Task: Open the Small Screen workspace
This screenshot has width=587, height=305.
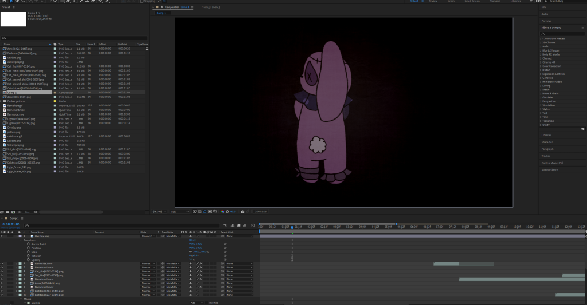Action: 472,1
